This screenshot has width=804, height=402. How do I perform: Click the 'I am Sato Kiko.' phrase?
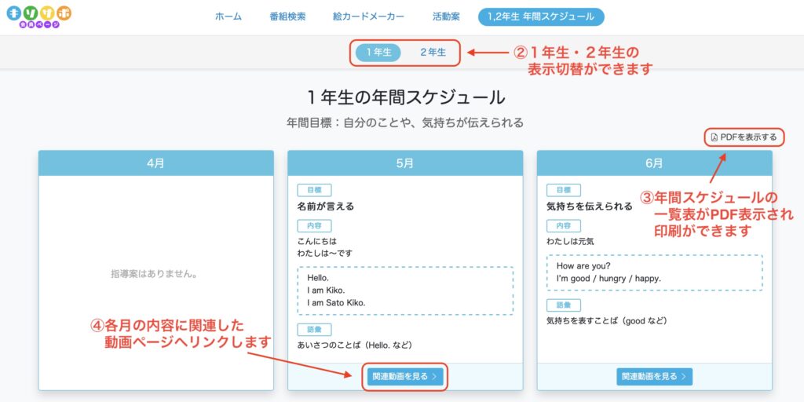tap(336, 303)
